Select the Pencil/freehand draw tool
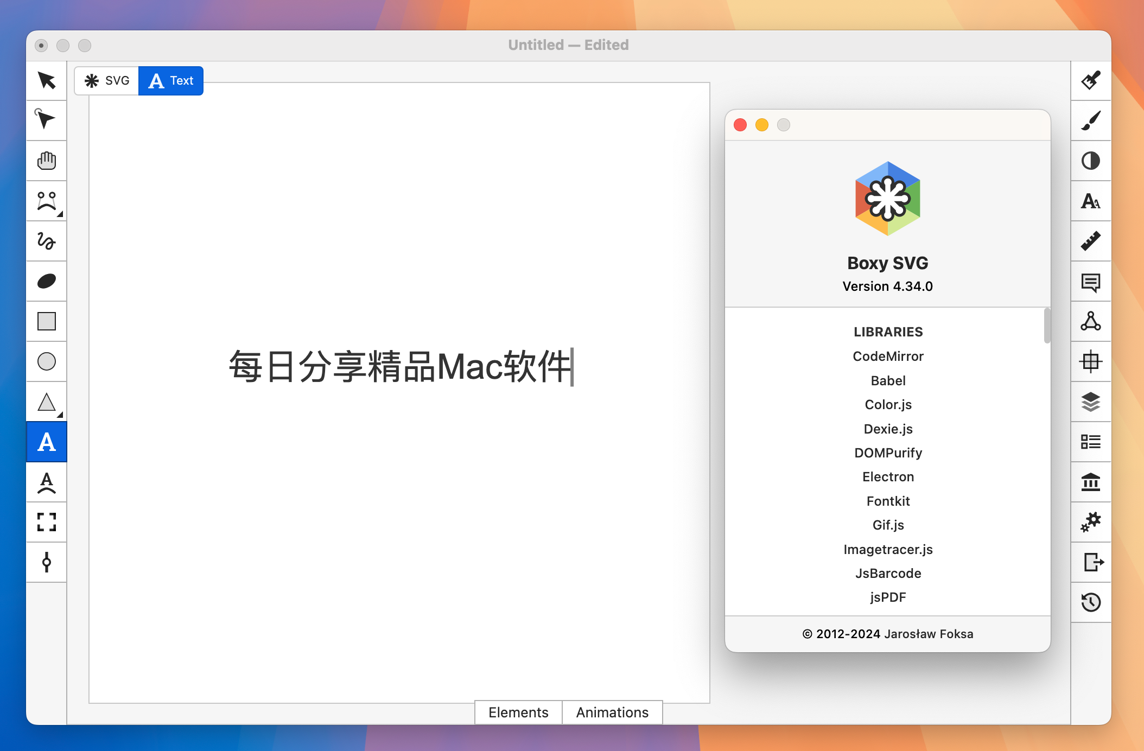This screenshot has width=1144, height=751. tap(45, 241)
